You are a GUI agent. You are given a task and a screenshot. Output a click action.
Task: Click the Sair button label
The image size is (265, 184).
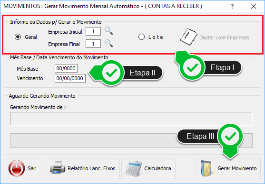32,168
